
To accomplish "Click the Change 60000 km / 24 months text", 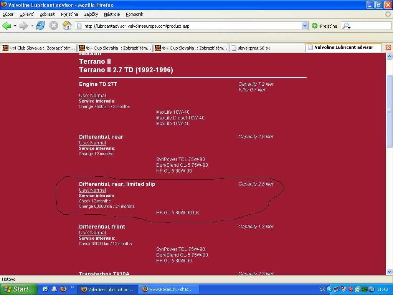I will click(x=107, y=206).
